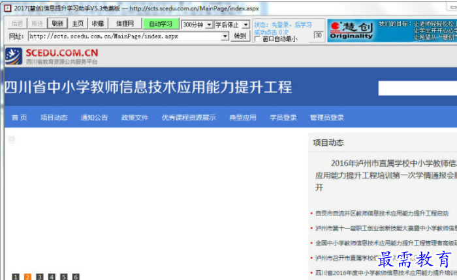The width and height of the screenshot is (457, 280).
Task: Select slide 3 in carousel pager
Action: coord(40,277)
